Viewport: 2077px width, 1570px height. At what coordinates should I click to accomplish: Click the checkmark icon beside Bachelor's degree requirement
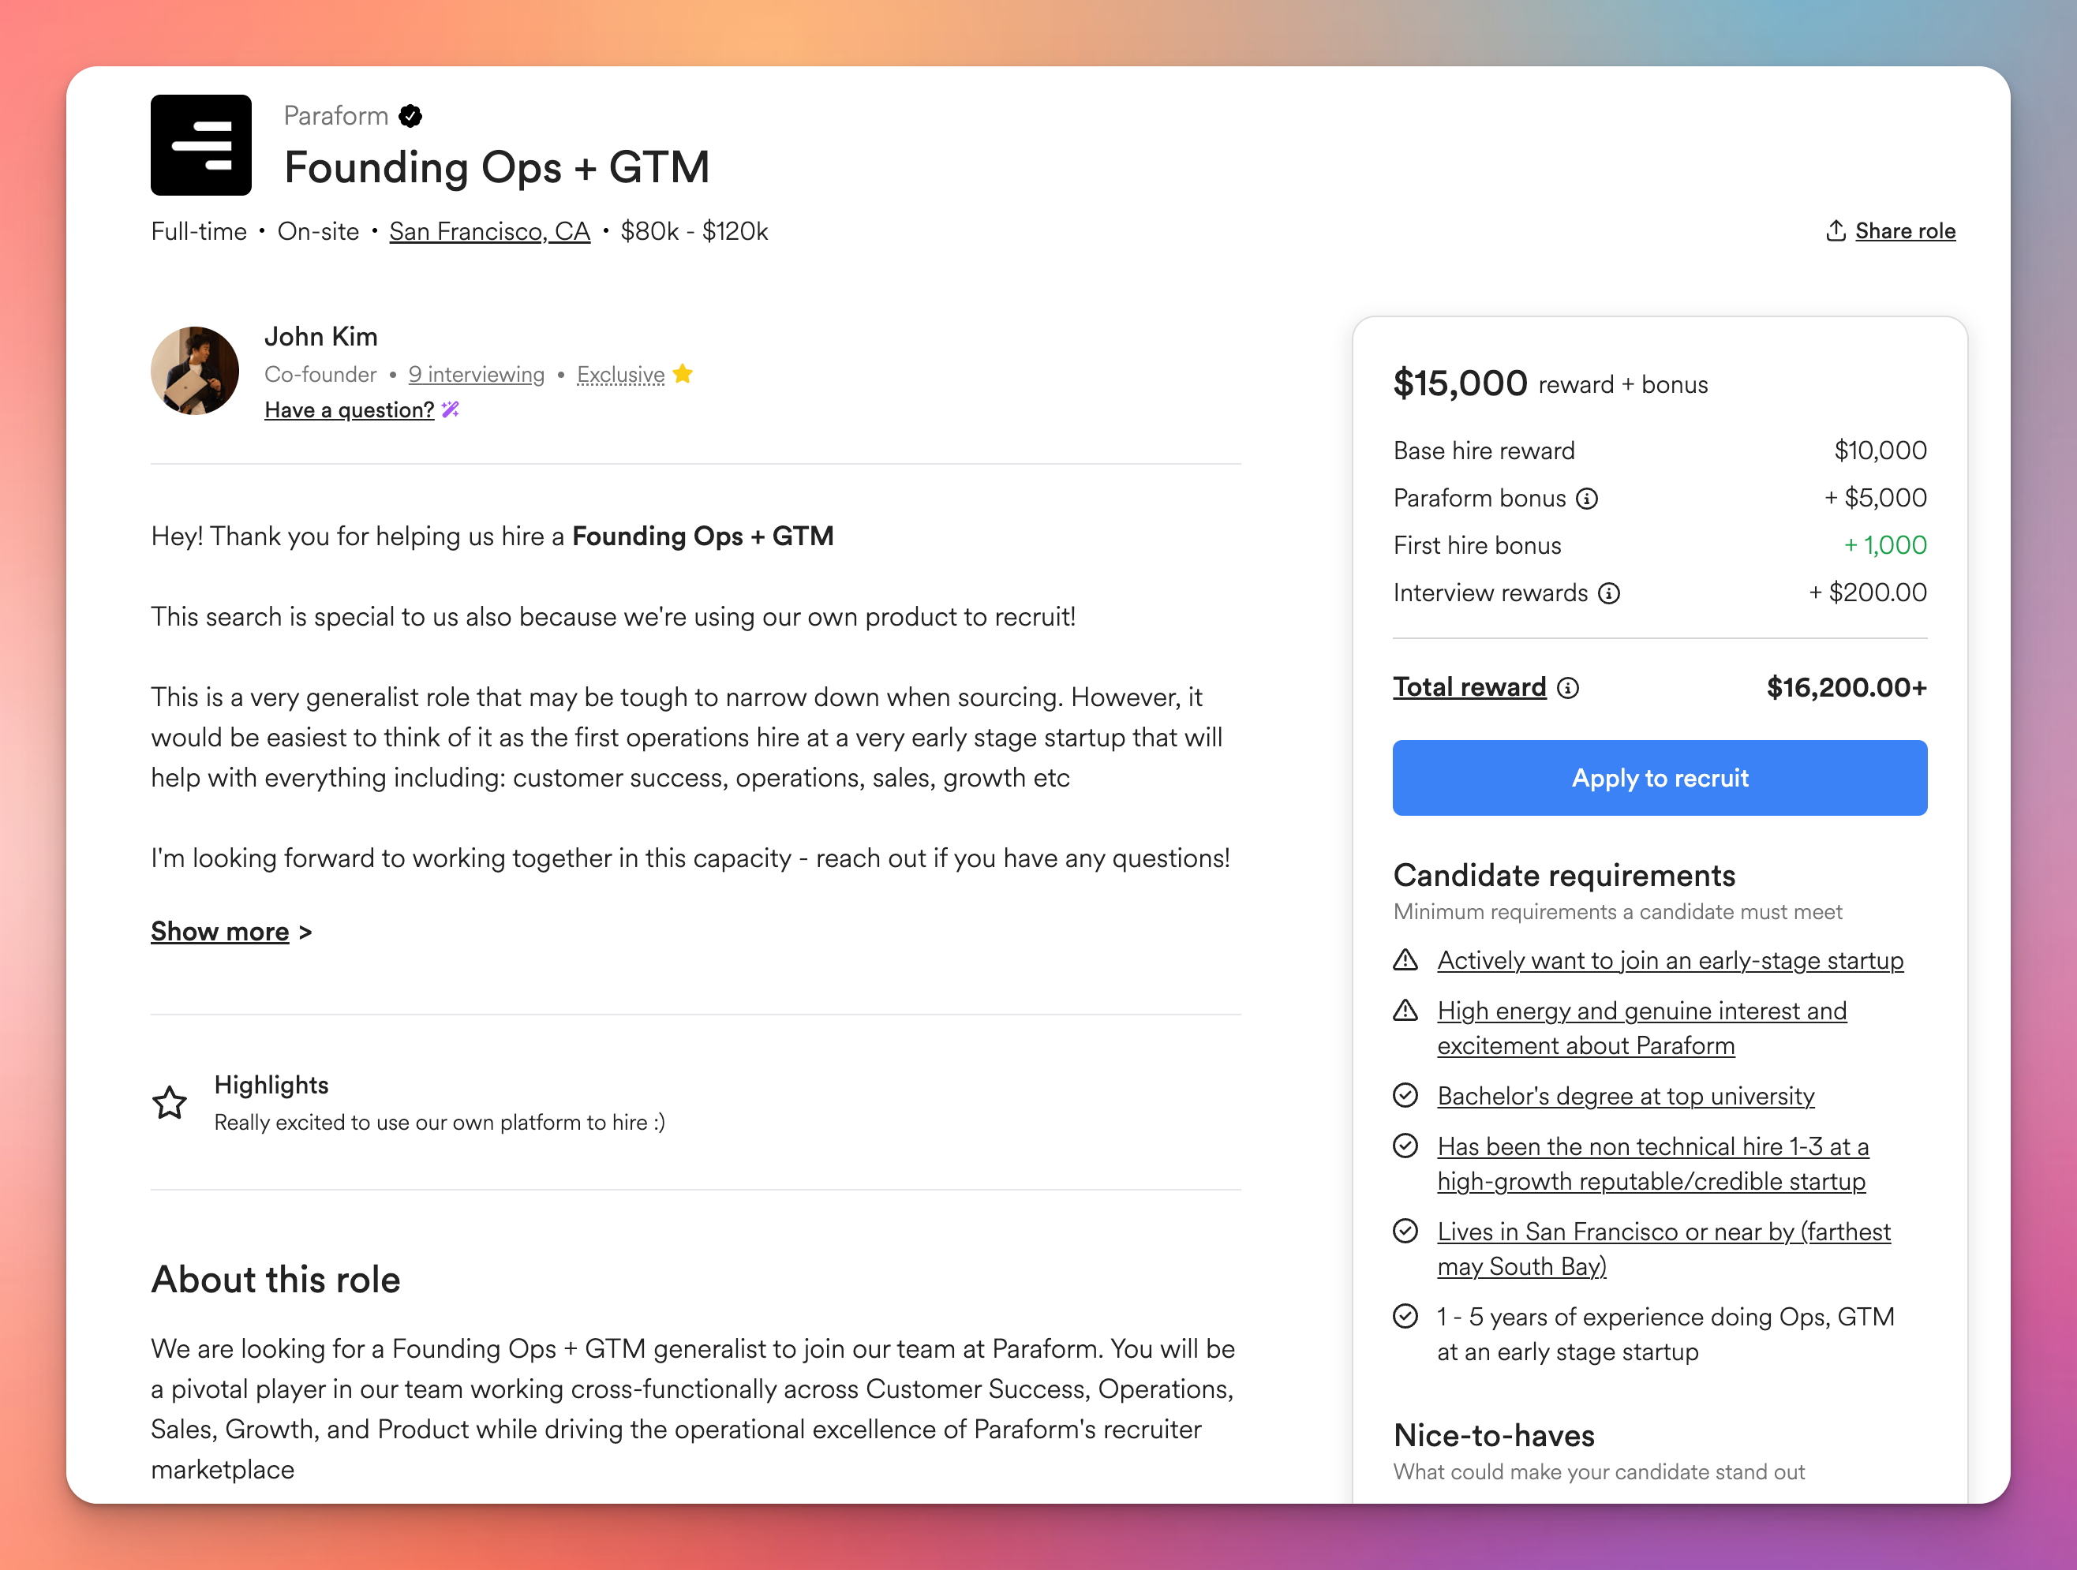click(1405, 1096)
